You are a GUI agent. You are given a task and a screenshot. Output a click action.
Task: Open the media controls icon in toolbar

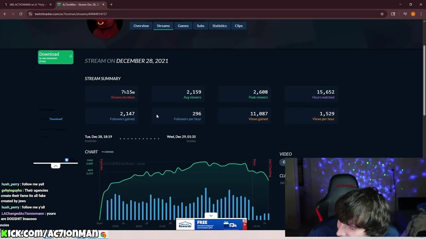tap(405, 14)
